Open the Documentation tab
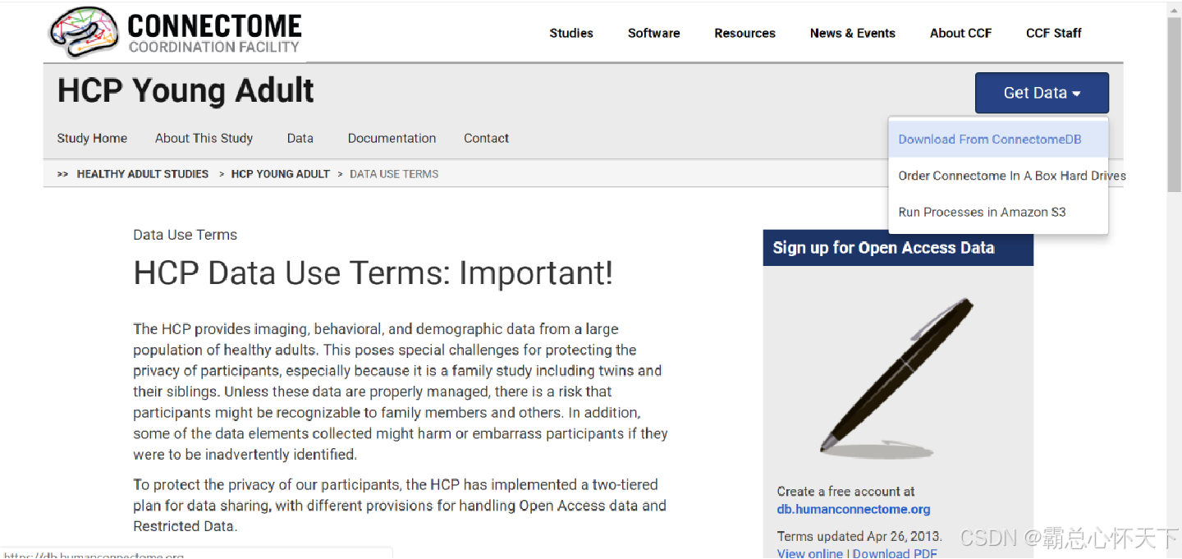This screenshot has width=1182, height=559. 392,138
